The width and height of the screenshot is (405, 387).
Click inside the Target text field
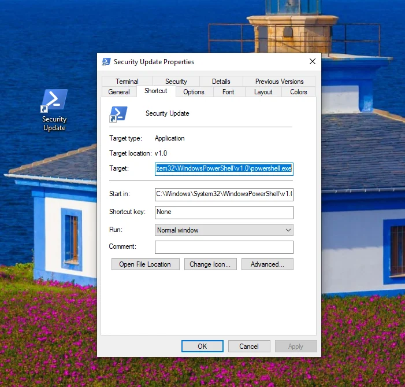point(224,169)
